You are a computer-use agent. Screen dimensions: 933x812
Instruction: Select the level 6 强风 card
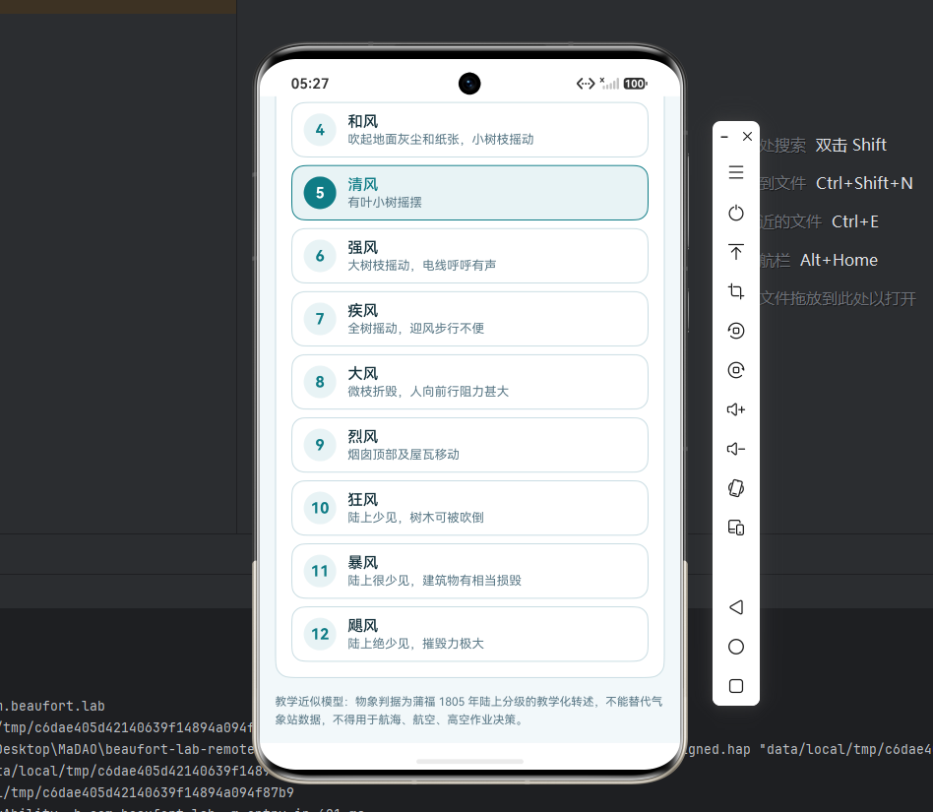click(469, 256)
